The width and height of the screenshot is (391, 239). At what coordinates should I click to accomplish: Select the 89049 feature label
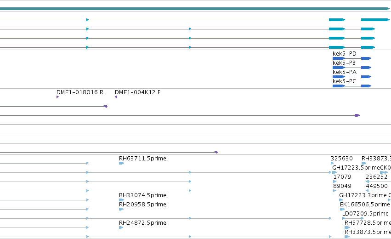pyautogui.click(x=342, y=186)
